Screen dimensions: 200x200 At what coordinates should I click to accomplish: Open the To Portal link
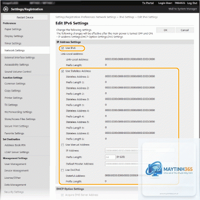click(x=148, y=3)
